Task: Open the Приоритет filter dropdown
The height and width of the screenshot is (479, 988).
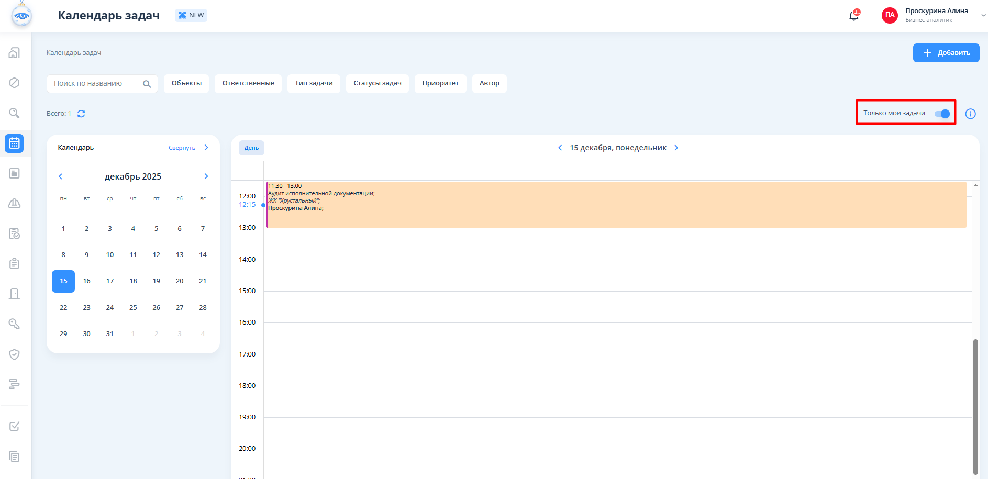Action: 440,83
